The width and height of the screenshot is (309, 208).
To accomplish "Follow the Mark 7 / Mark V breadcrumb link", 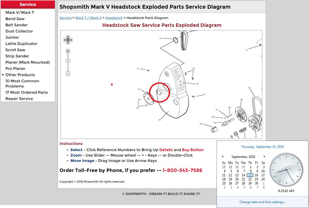I will click(x=88, y=18).
